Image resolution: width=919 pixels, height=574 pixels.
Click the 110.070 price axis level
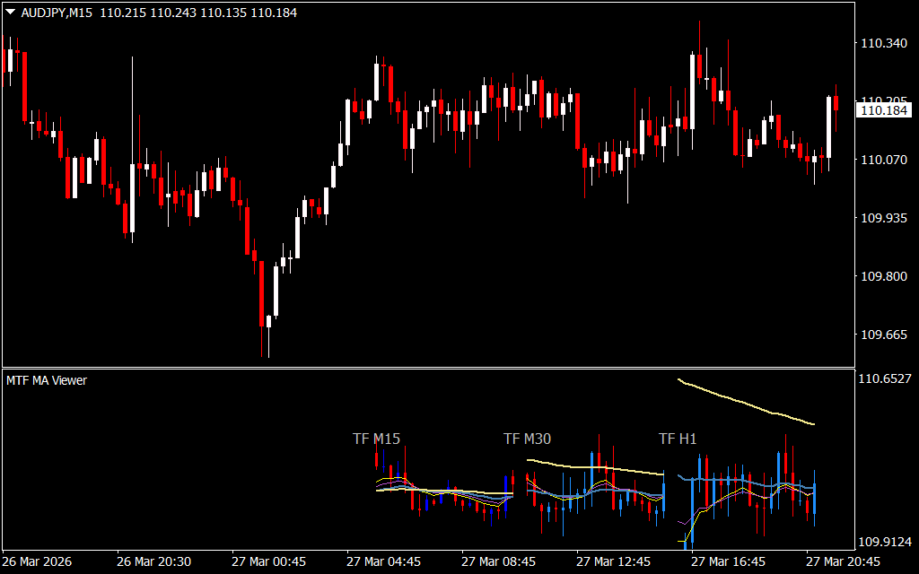point(882,160)
